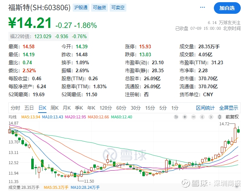Click the latest green candlestick on chart
This screenshot has width=248, height=191.
pyautogui.click(x=238, y=131)
